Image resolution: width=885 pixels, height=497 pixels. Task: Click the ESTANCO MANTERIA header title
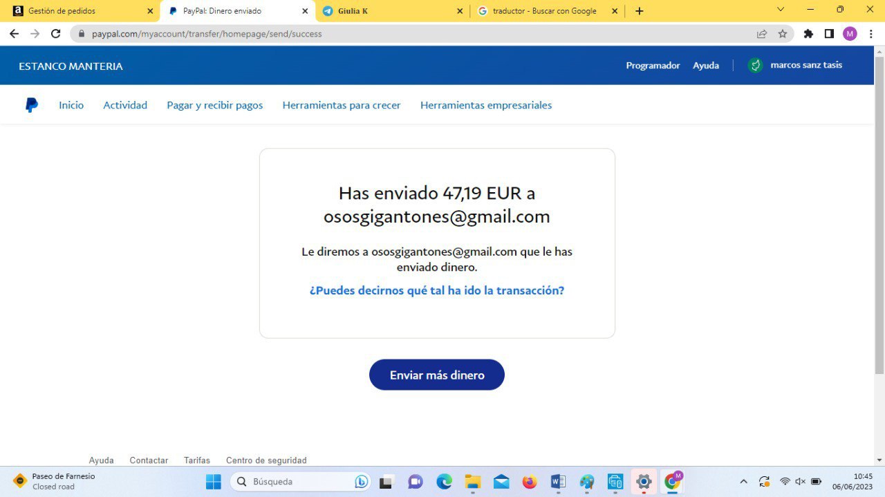[x=71, y=66]
